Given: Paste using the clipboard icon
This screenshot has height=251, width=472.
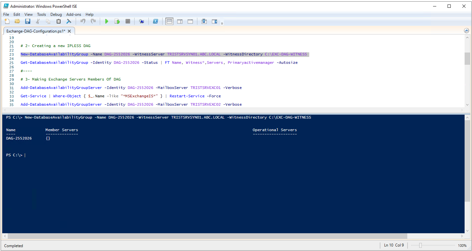Looking at the screenshot, I should (x=59, y=21).
